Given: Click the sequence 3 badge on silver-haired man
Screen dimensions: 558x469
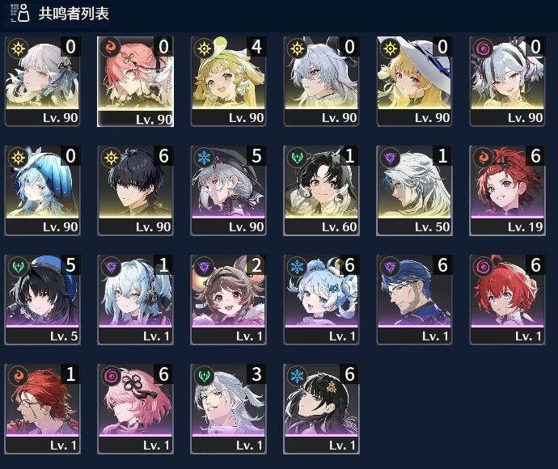Looking at the screenshot, I should tap(256, 374).
